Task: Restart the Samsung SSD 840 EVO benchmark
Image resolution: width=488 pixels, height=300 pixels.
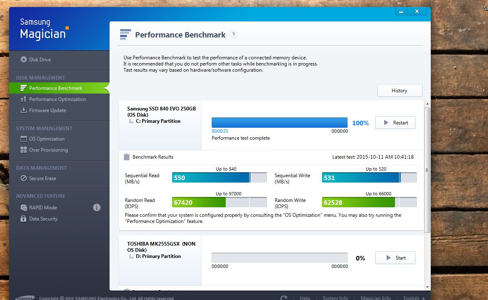Action: tap(395, 123)
